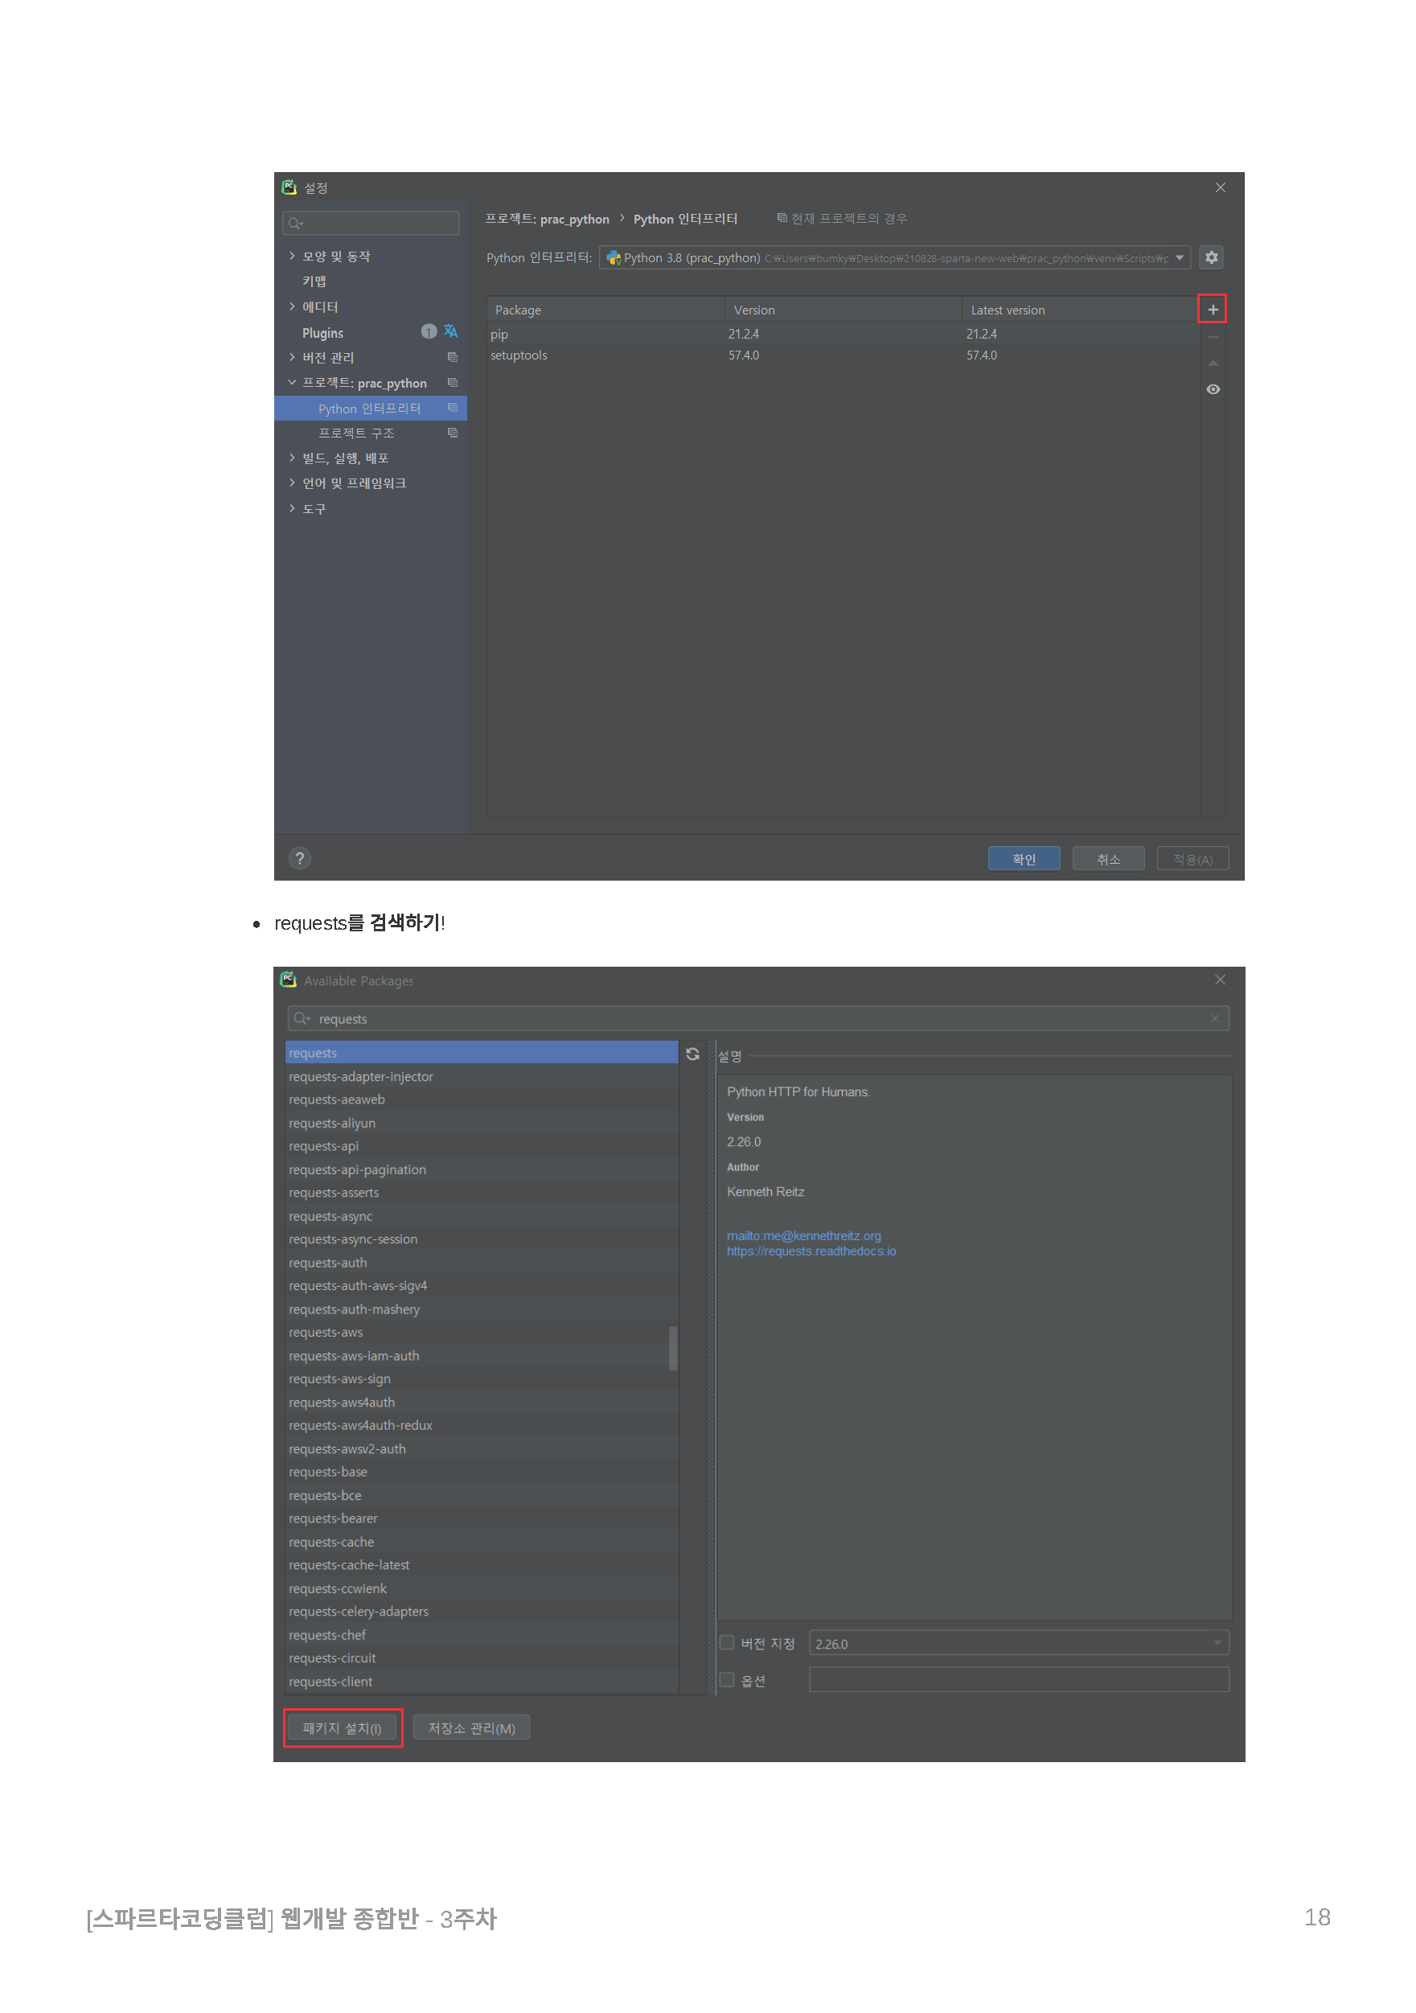Close the Available Packages window
Image resolution: width=1416 pixels, height=2013 pixels.
(x=1220, y=980)
